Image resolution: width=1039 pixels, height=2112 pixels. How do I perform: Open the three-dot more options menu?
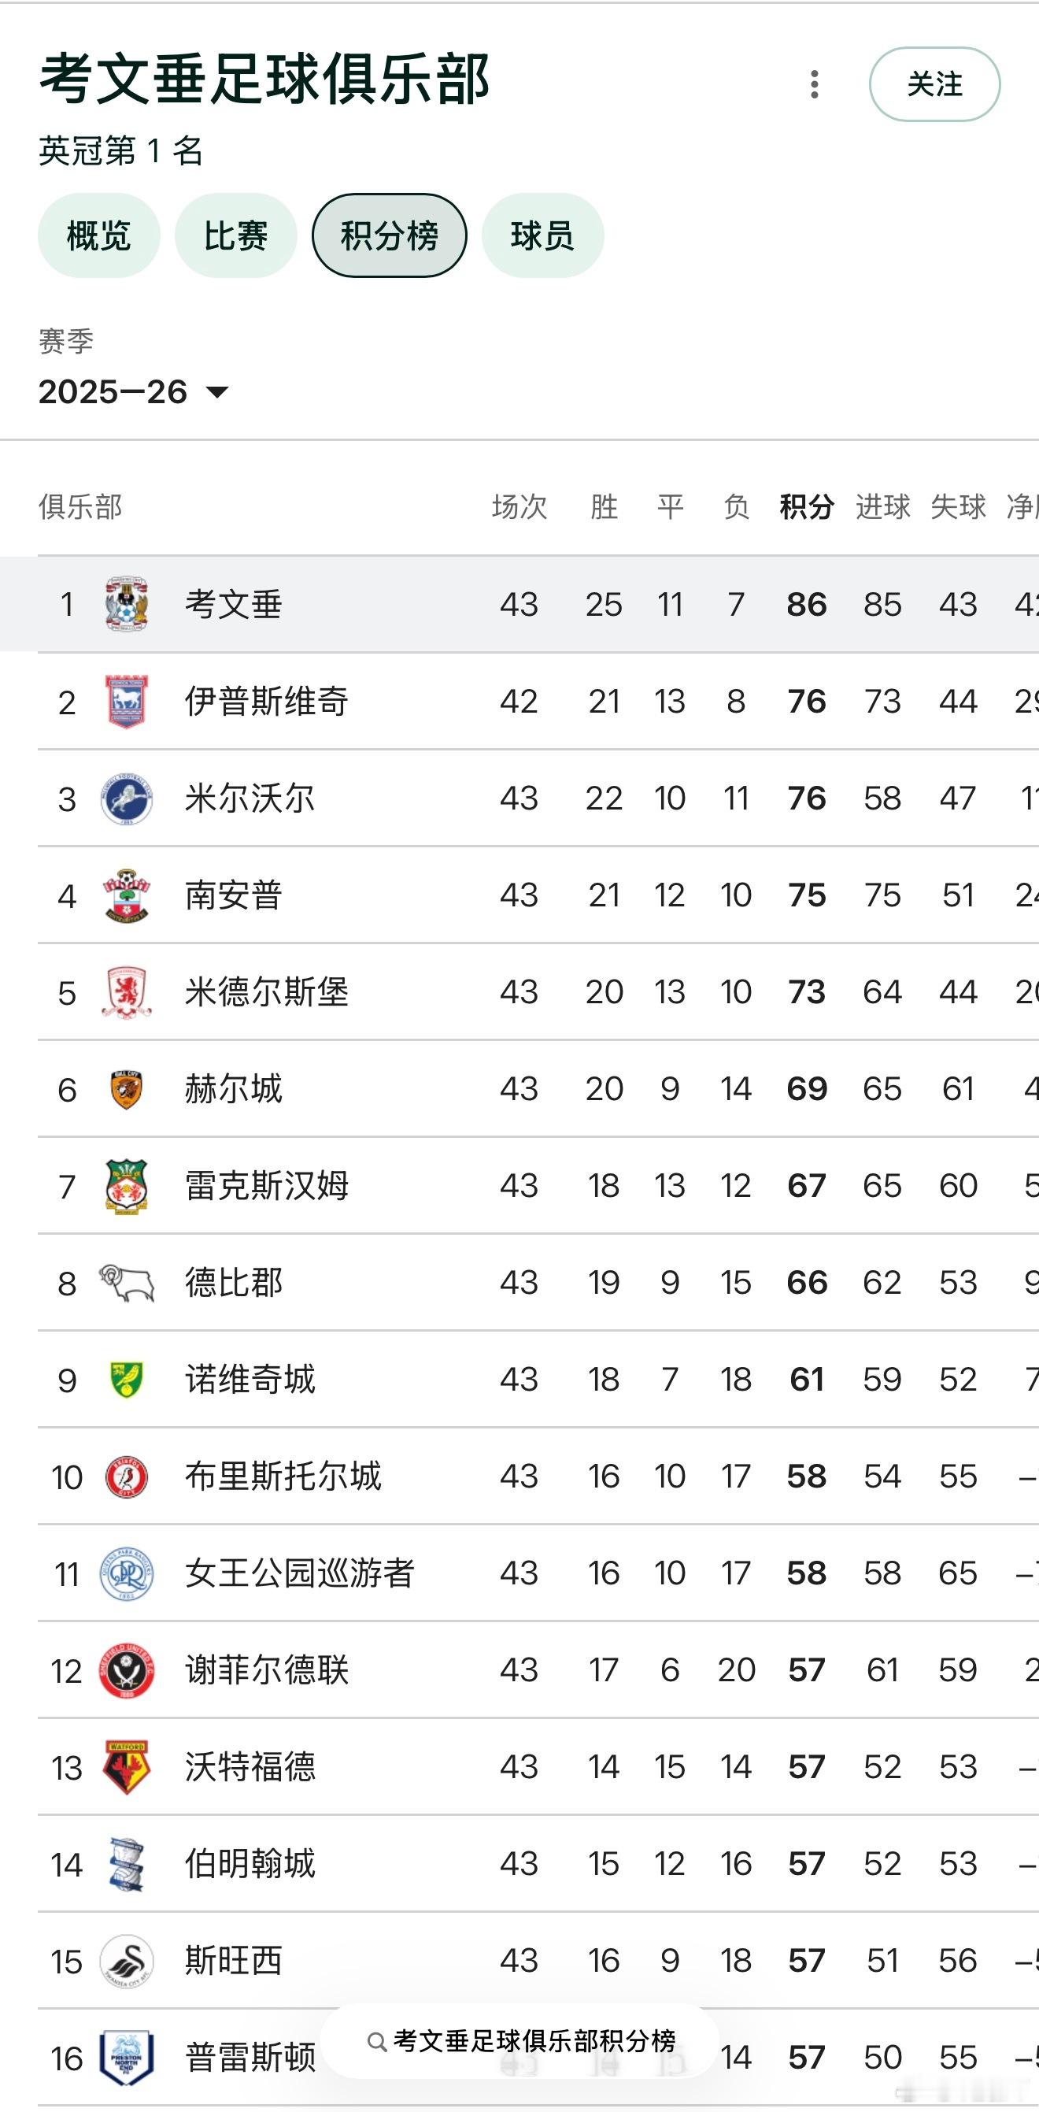pos(814,84)
